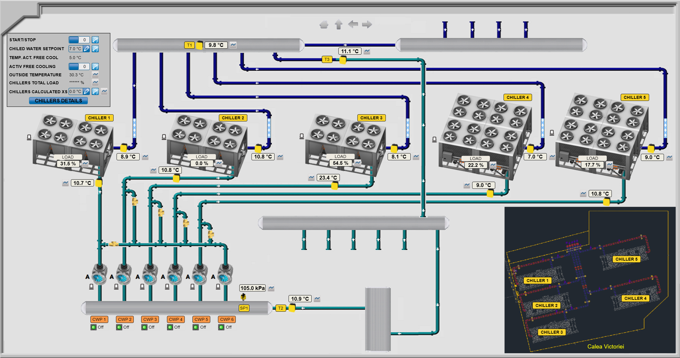Click the up navigation arrow
Viewport: 680px width, 358px height.
(x=338, y=24)
